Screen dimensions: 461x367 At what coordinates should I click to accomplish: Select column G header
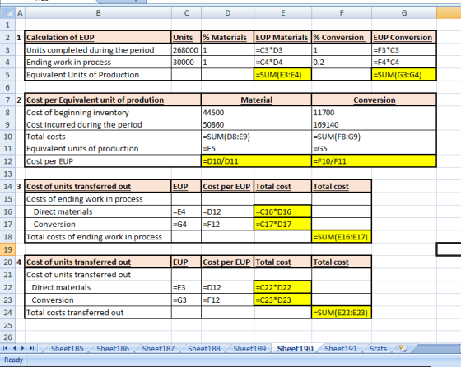coord(404,13)
